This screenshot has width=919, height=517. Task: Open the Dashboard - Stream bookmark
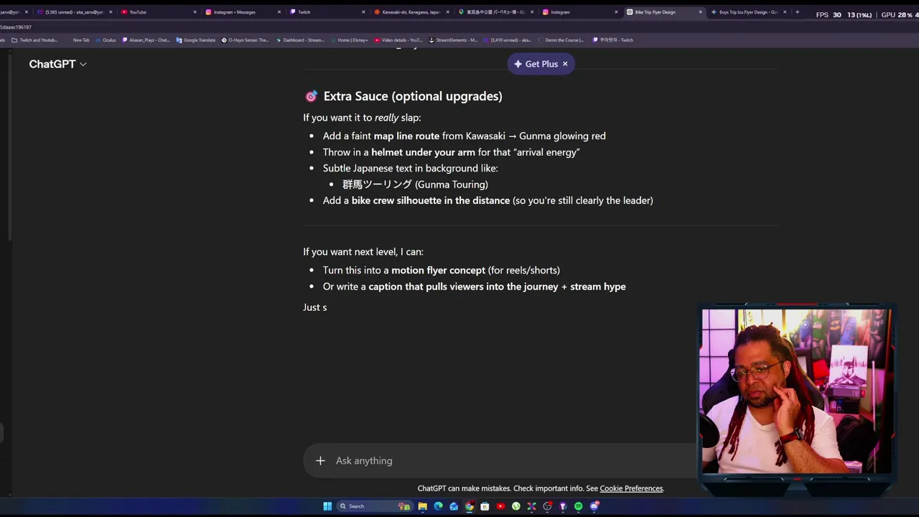tap(300, 40)
